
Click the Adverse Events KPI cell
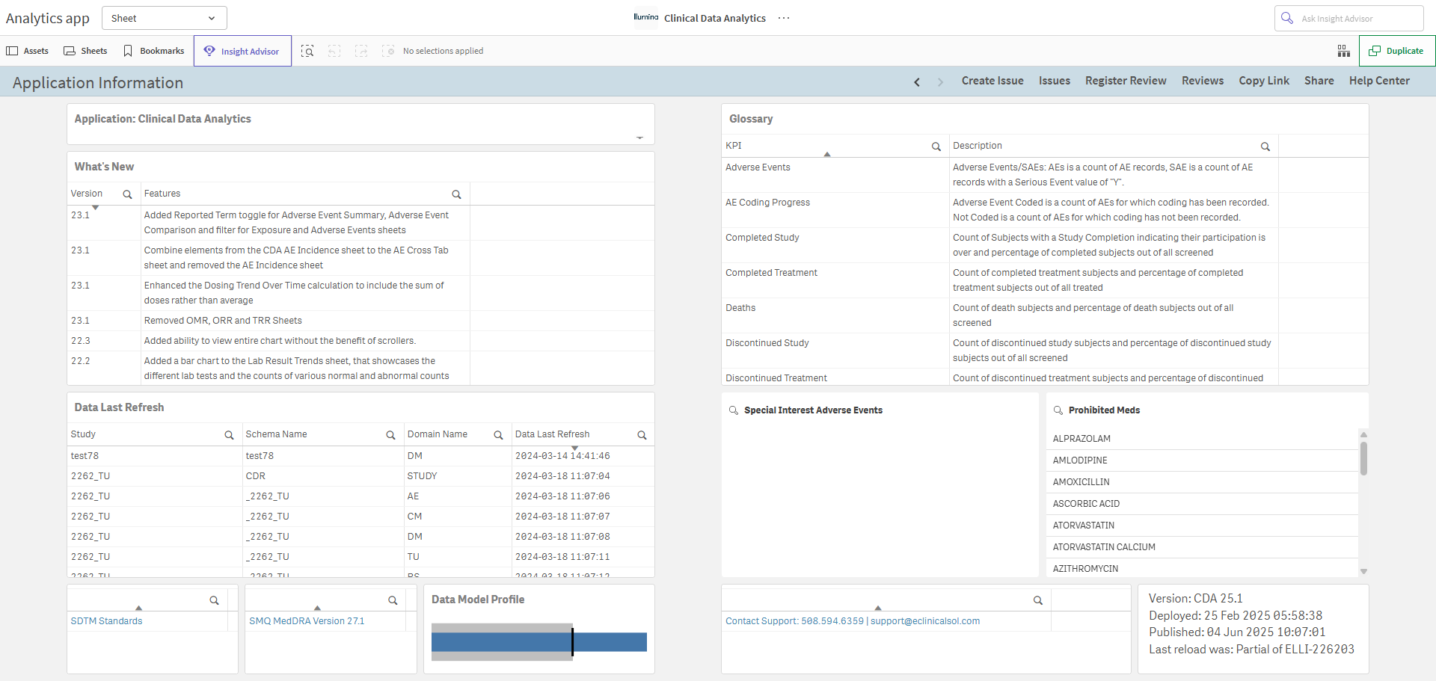835,175
